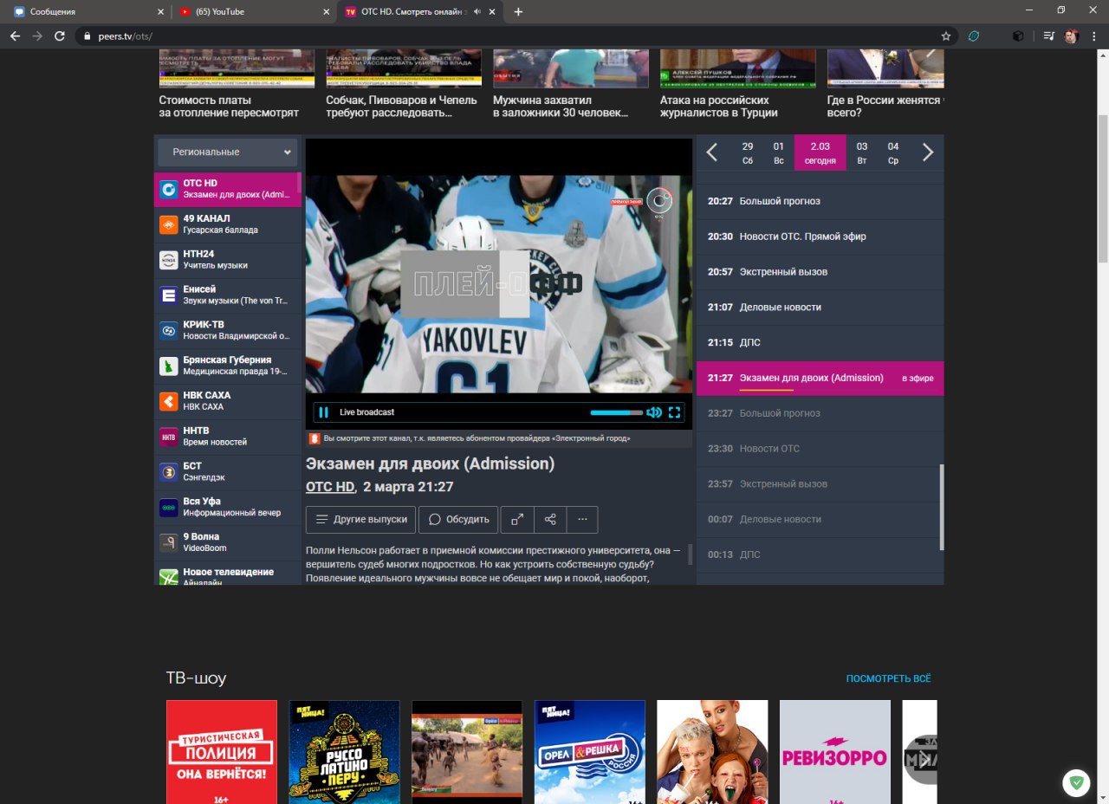The height and width of the screenshot is (804, 1109).
Task: Select the 2.03 сегодня schedule tab
Action: click(x=820, y=152)
